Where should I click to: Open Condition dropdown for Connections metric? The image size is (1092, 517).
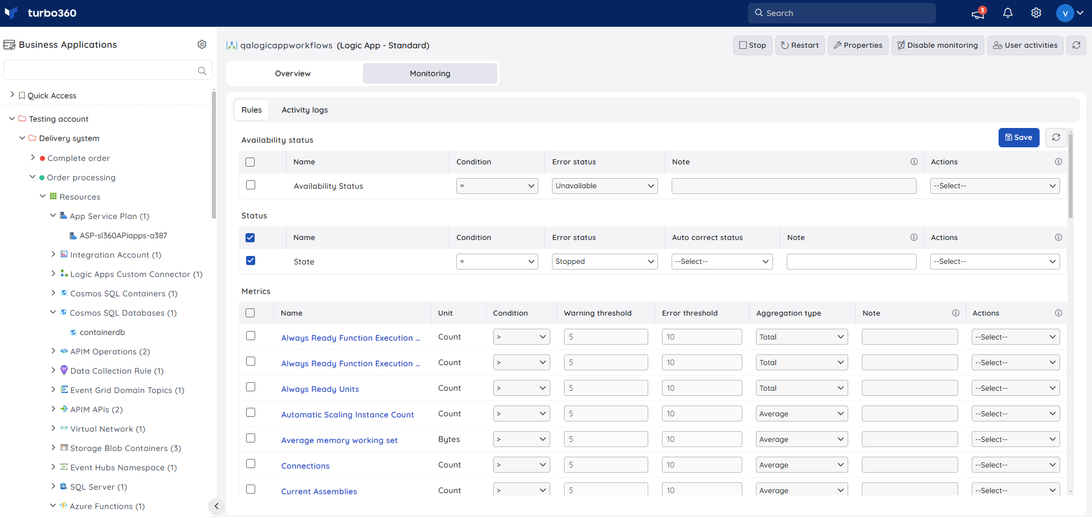coord(521,465)
